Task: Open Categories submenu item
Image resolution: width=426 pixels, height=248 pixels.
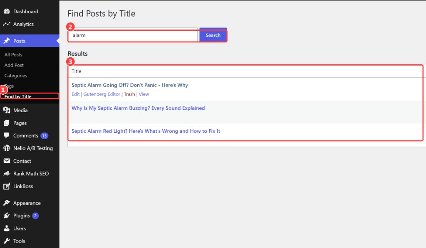Action: click(x=16, y=76)
